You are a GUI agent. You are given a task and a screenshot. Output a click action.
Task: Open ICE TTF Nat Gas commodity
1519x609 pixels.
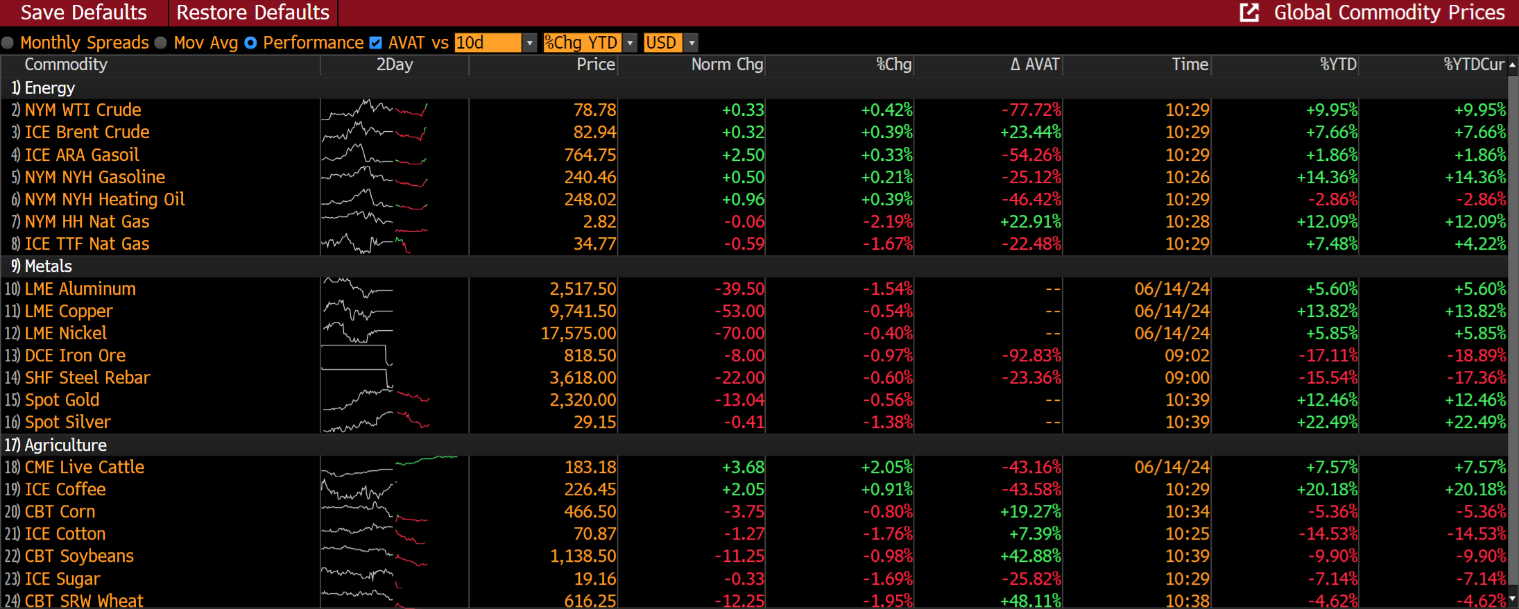coord(87,243)
